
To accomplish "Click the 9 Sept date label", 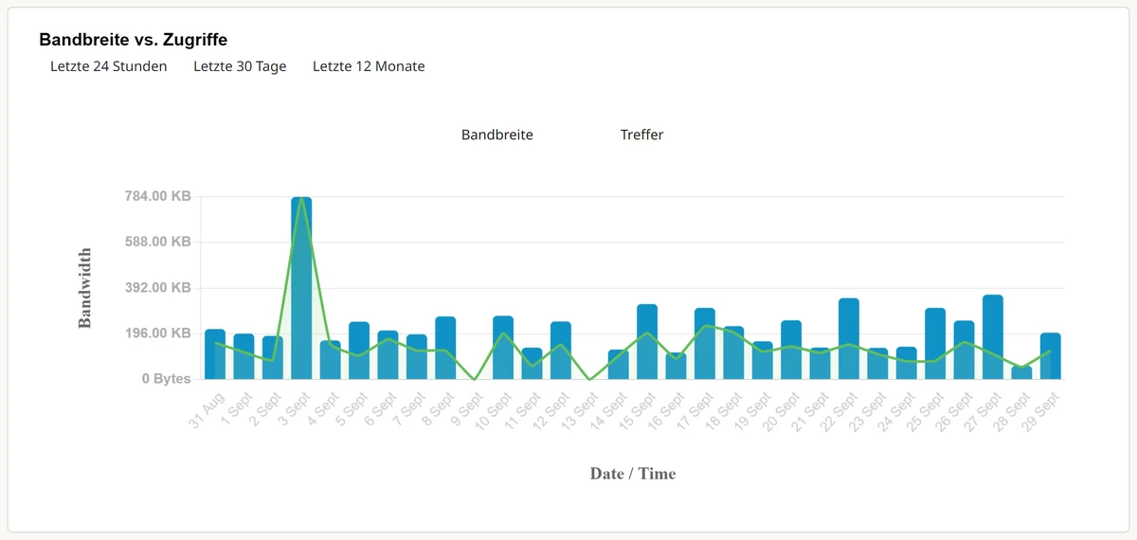I will coord(468,411).
